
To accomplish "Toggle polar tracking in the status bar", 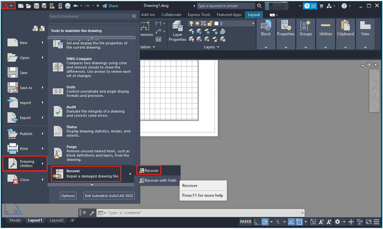I will (x=265, y=222).
